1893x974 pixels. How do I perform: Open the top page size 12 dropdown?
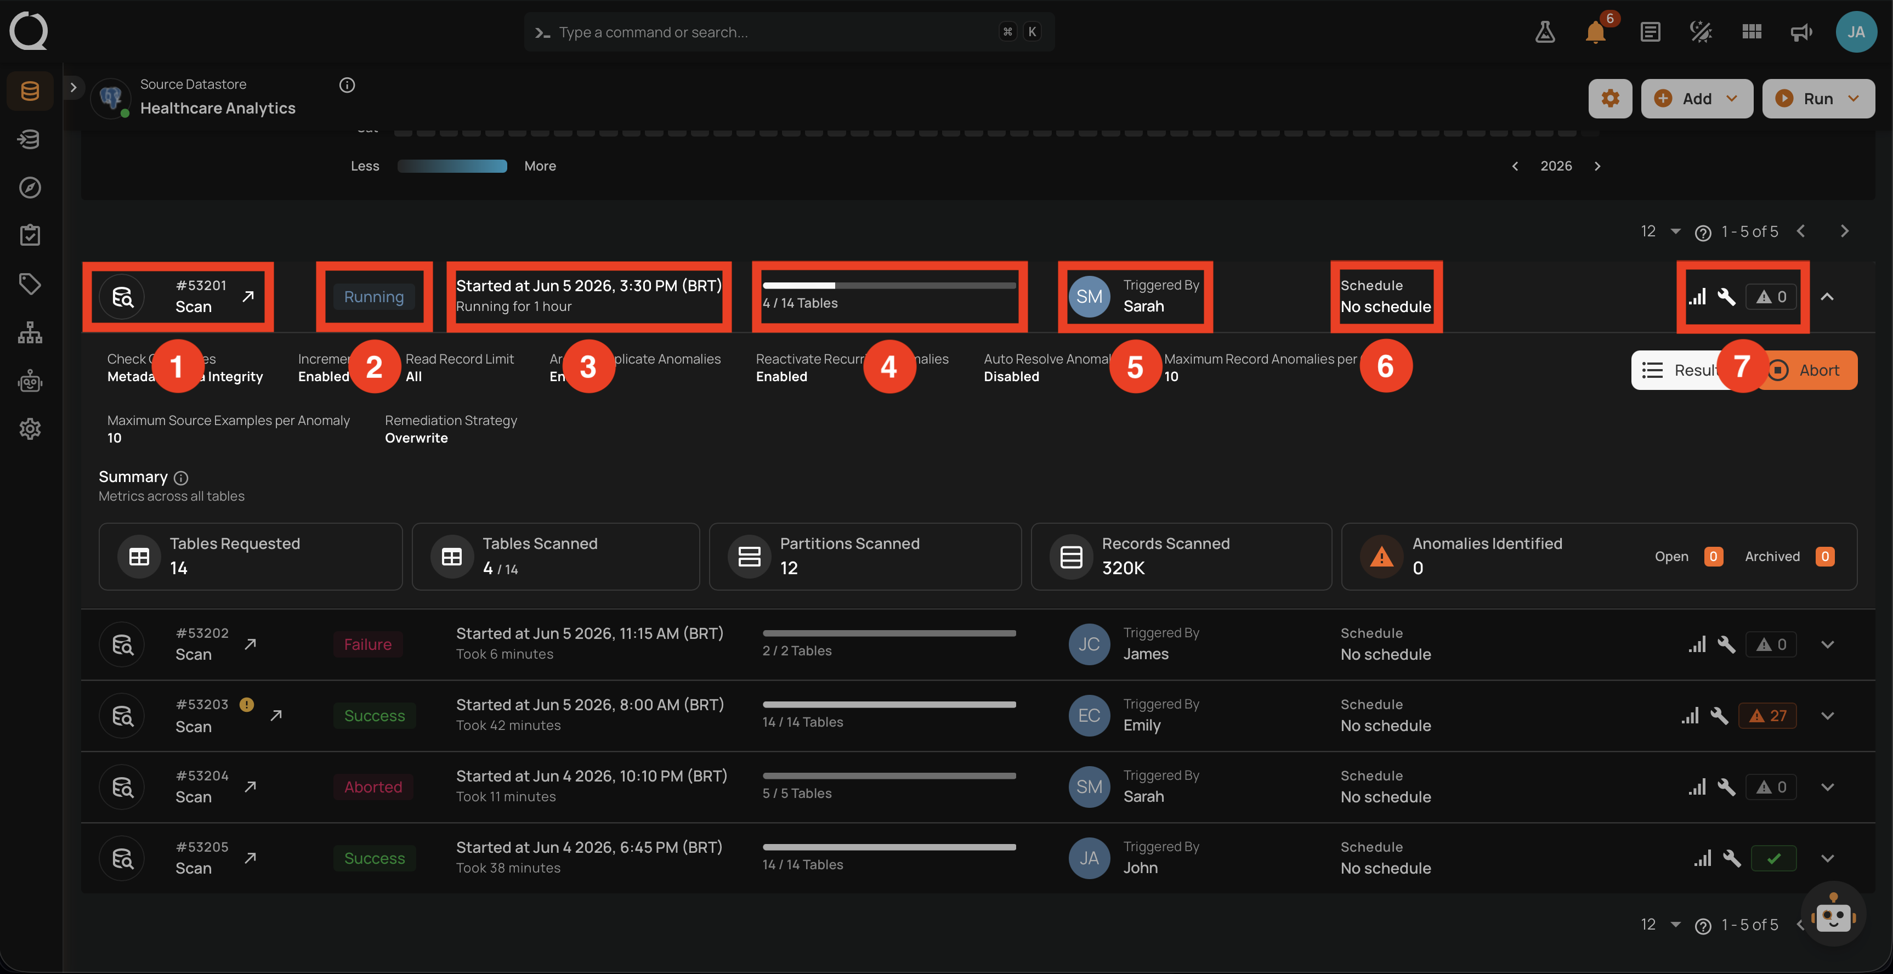pos(1661,231)
